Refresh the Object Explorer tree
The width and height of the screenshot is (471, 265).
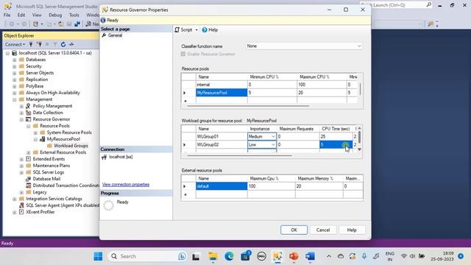click(x=63, y=44)
